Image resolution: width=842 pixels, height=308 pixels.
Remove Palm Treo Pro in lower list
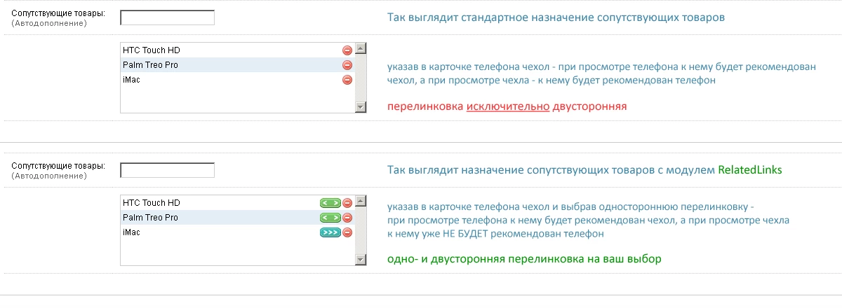(347, 218)
